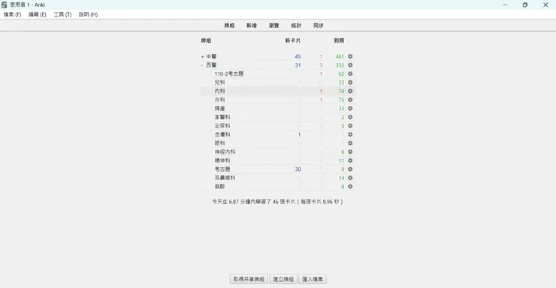The image size is (556, 288).
Task: Open 瀏覽 card browser
Action: tap(274, 25)
